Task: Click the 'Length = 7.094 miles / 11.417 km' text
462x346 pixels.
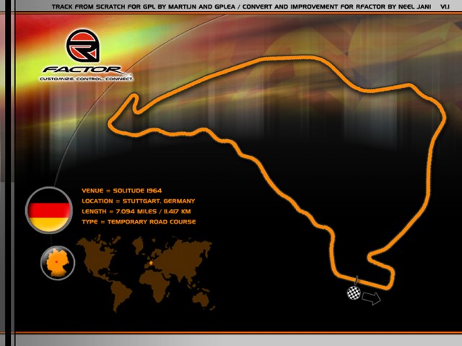Action: click(x=136, y=211)
